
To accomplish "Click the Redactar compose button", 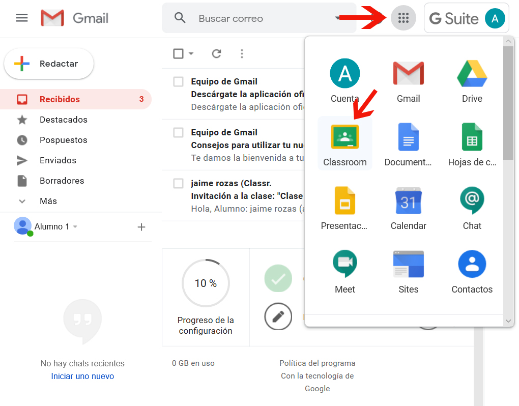I will 49,64.
